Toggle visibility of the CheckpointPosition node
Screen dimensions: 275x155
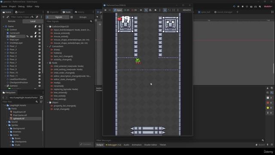[x=40, y=83]
